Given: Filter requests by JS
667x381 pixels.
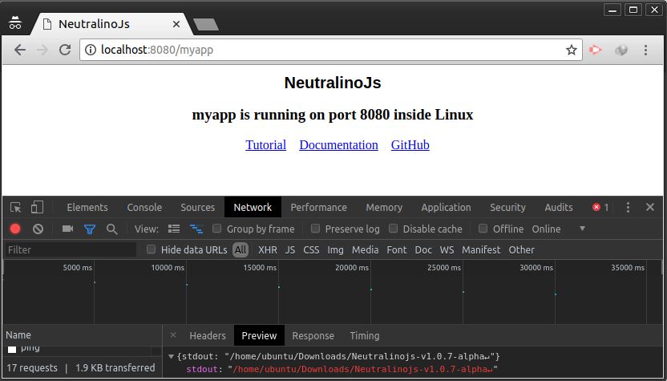Looking at the screenshot, I should [290, 250].
